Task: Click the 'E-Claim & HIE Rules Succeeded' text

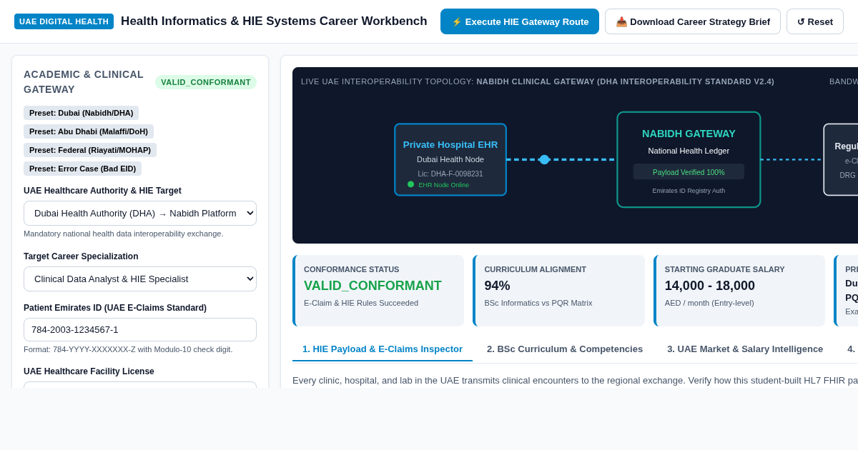Action: point(361,303)
